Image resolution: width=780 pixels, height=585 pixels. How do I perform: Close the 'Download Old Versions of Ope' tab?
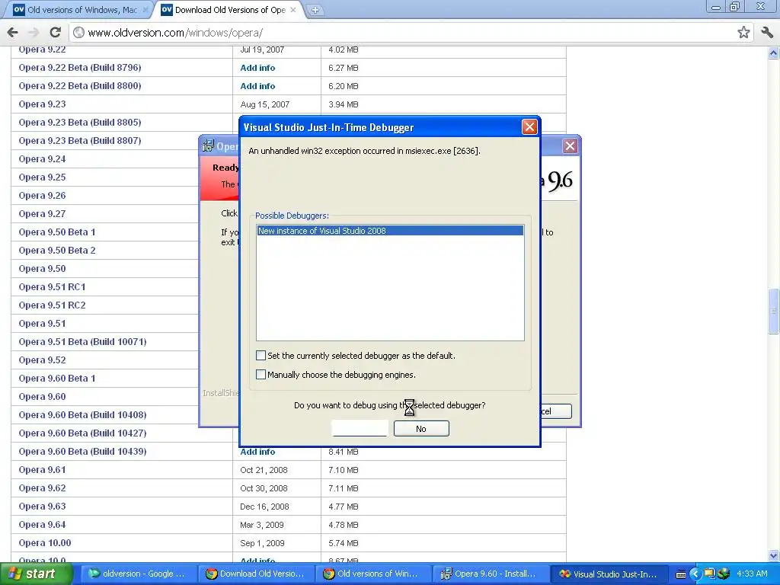(x=293, y=9)
